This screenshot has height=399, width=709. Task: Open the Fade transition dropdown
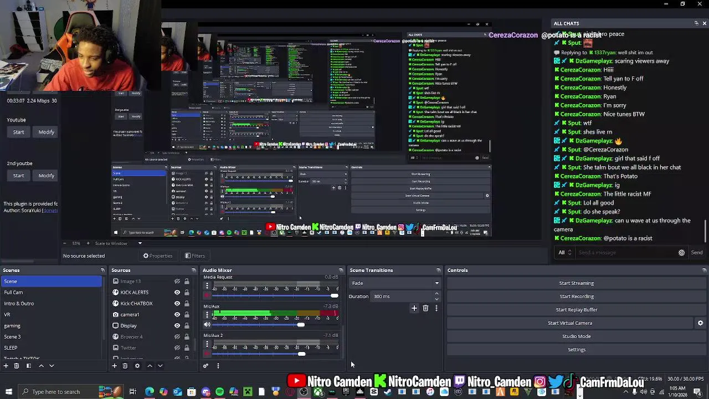[395, 283]
